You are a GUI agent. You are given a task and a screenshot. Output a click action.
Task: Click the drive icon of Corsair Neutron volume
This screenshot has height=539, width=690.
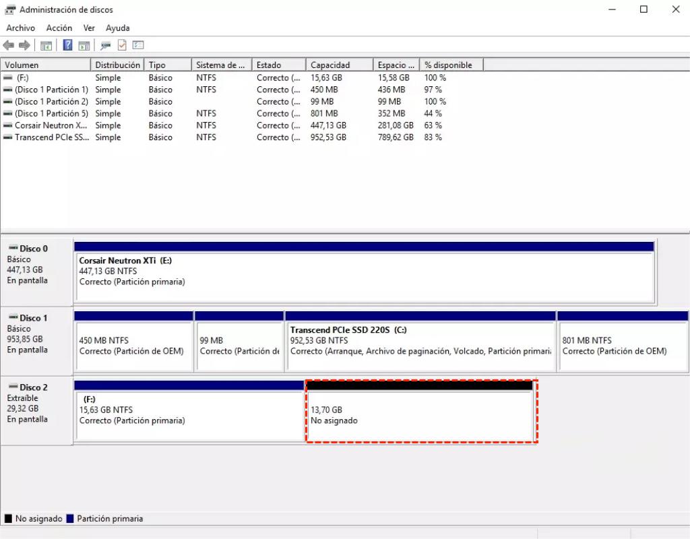(8, 125)
